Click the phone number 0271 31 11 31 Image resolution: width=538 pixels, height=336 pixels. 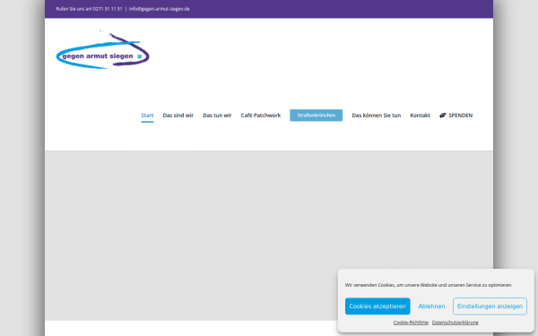pos(108,9)
